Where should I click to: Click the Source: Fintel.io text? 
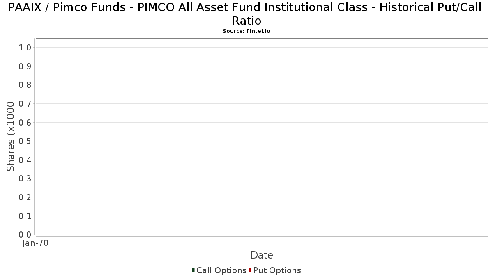point(246,31)
